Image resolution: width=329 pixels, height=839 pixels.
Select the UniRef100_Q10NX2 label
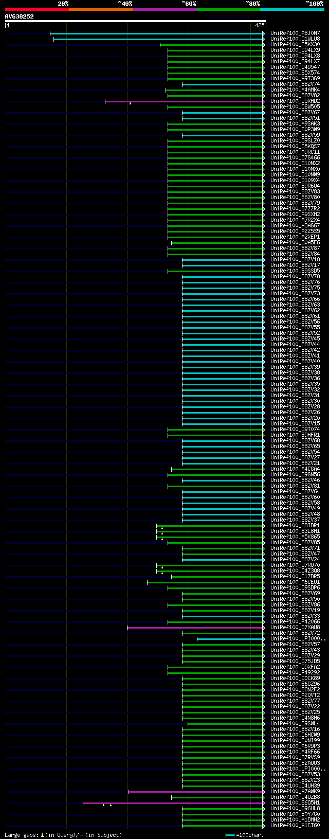[x=295, y=164]
